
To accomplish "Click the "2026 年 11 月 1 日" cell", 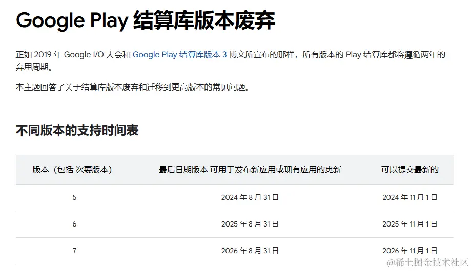I will tap(409, 251).
